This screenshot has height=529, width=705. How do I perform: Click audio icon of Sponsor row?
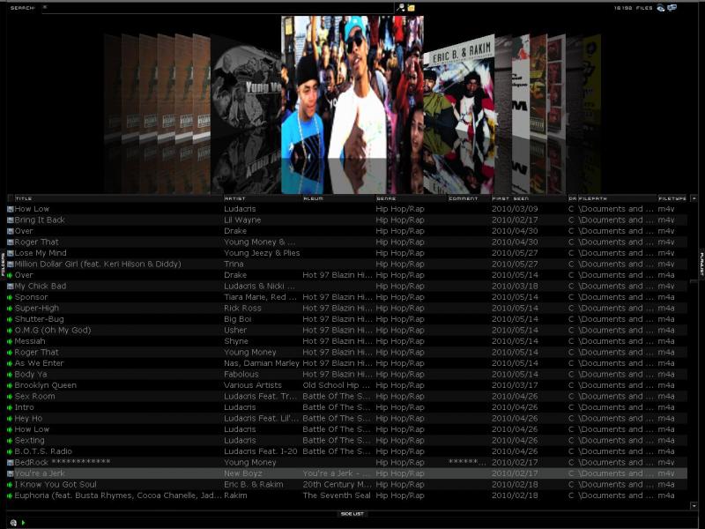click(10, 297)
